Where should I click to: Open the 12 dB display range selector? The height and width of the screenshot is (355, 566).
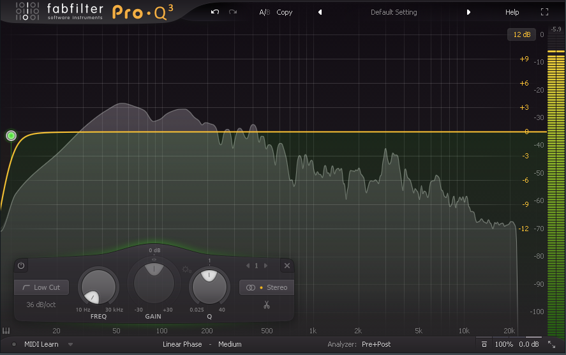click(521, 34)
